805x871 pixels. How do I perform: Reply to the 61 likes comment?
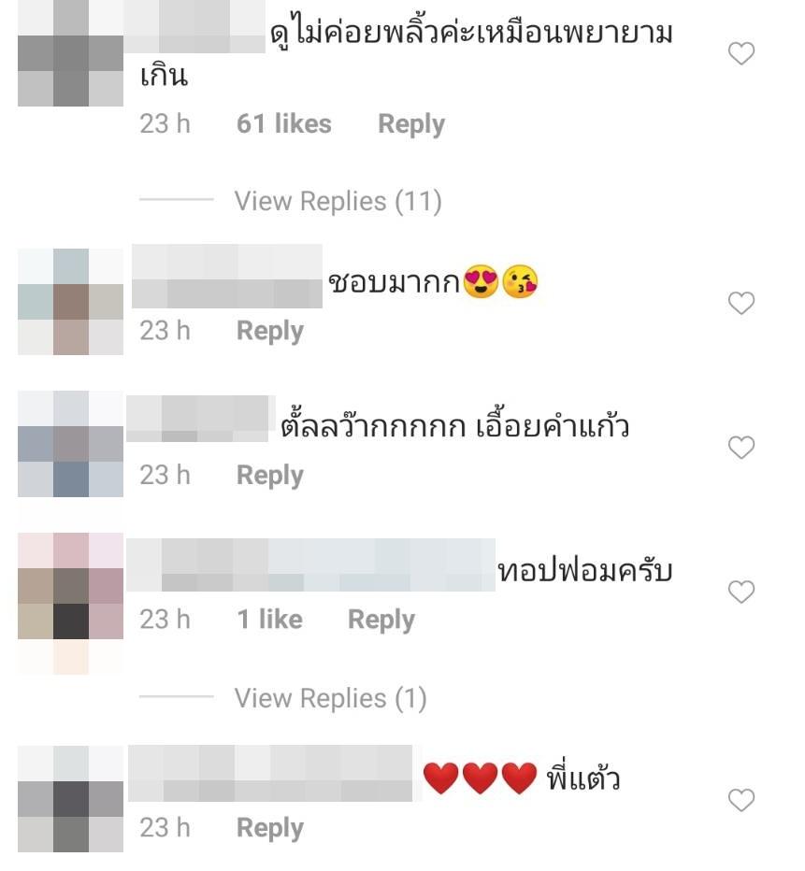click(411, 124)
